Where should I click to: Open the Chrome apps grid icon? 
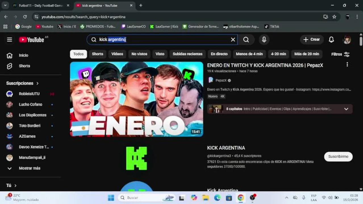(5, 26)
